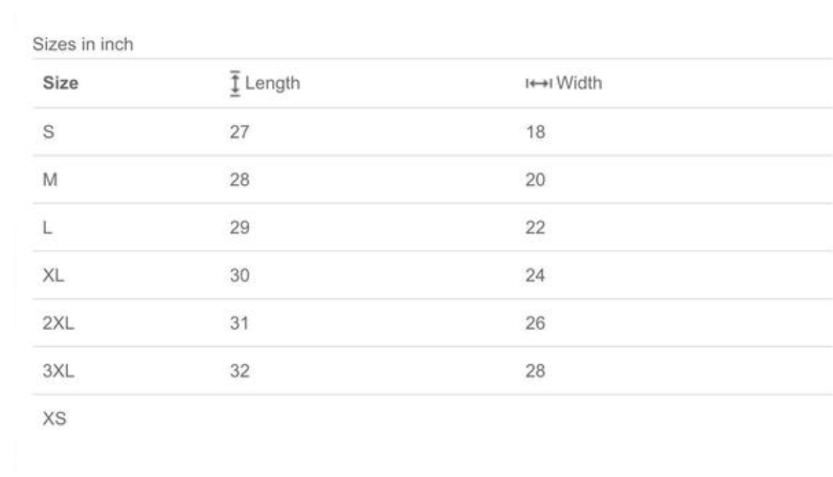Select the L size row label
Image resolution: width=833 pixels, height=477 pixels.
click(48, 228)
